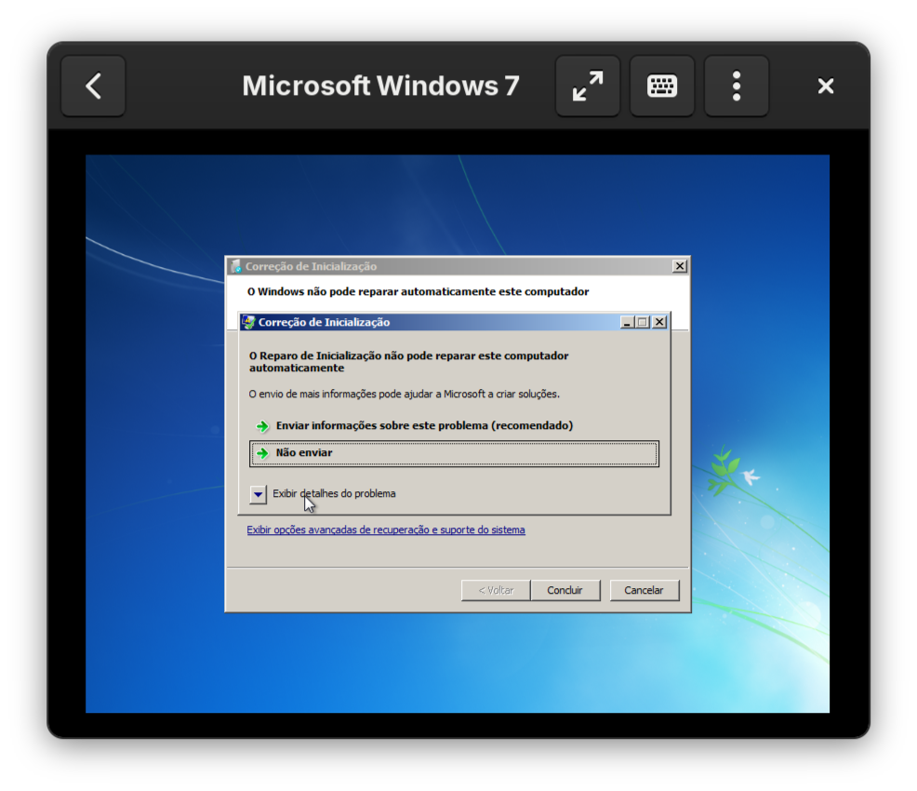Choose Enviar informações sobre este problema (recomendado)
Viewport: 917px width, 791px height.
coord(424,425)
